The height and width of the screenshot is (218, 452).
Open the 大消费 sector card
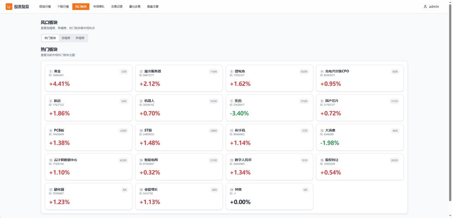[360, 137]
